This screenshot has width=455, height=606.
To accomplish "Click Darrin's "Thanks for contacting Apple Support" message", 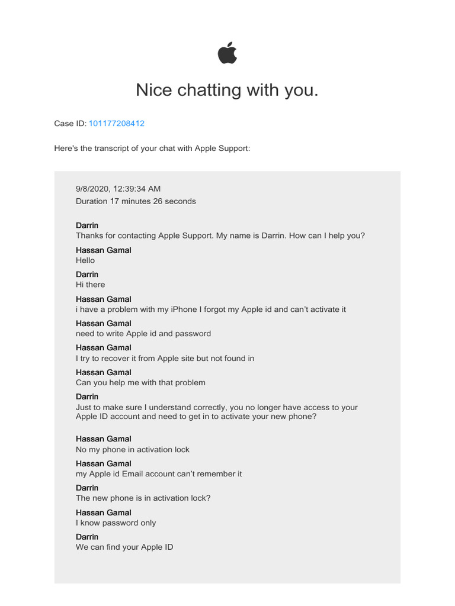I will coord(220,236).
